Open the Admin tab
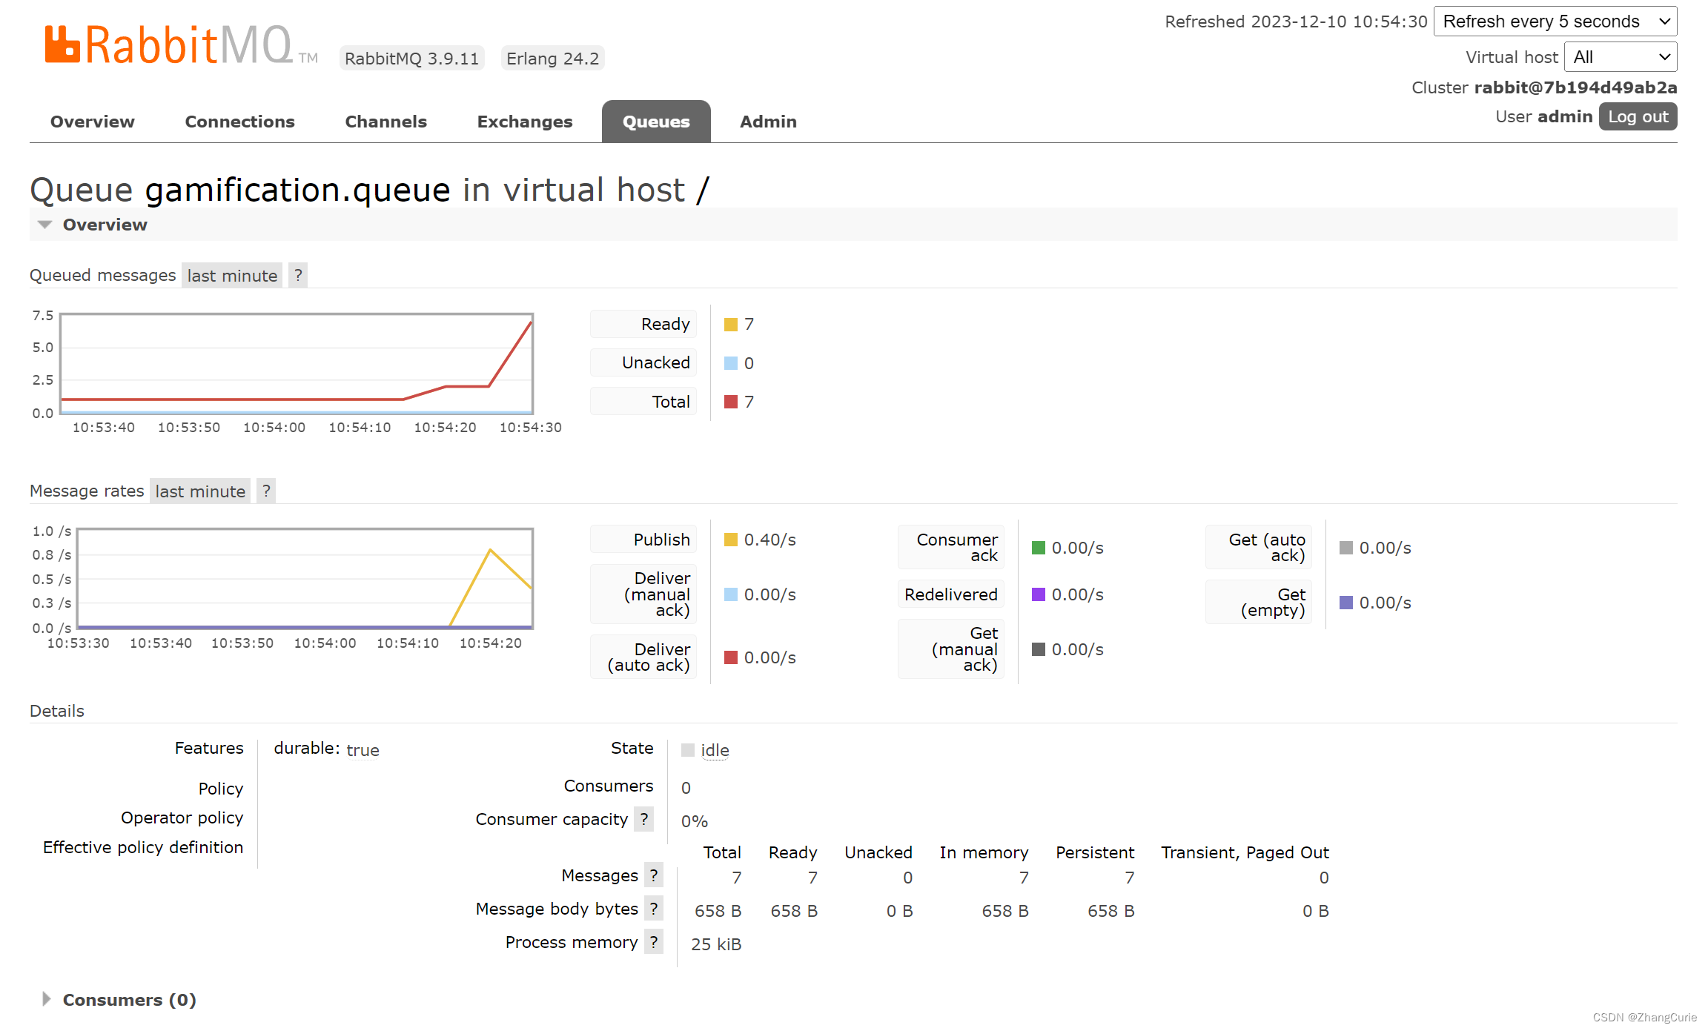Image resolution: width=1708 pixels, height=1031 pixels. pos(768,122)
